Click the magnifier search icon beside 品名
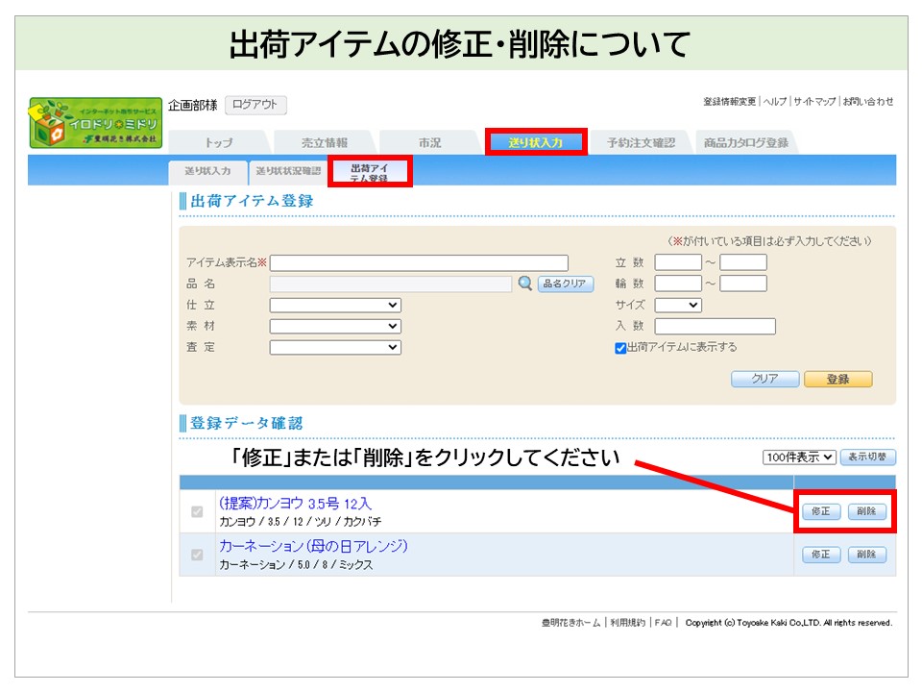The image size is (922, 692). [524, 284]
